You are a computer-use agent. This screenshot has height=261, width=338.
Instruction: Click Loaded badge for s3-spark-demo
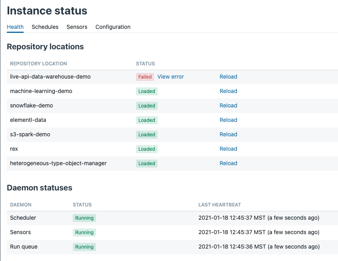146,135
